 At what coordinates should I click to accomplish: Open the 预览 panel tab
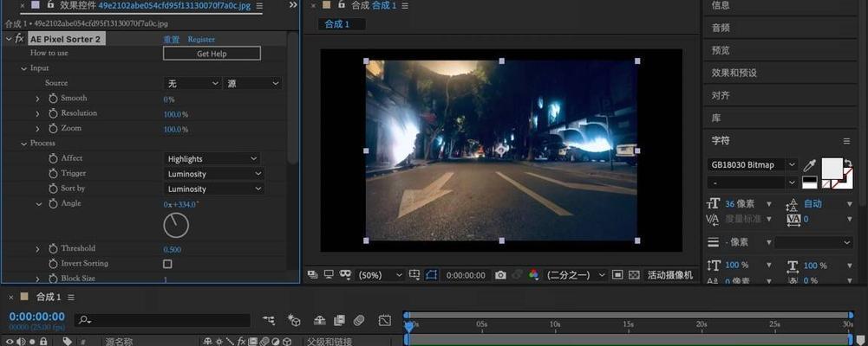(x=721, y=50)
